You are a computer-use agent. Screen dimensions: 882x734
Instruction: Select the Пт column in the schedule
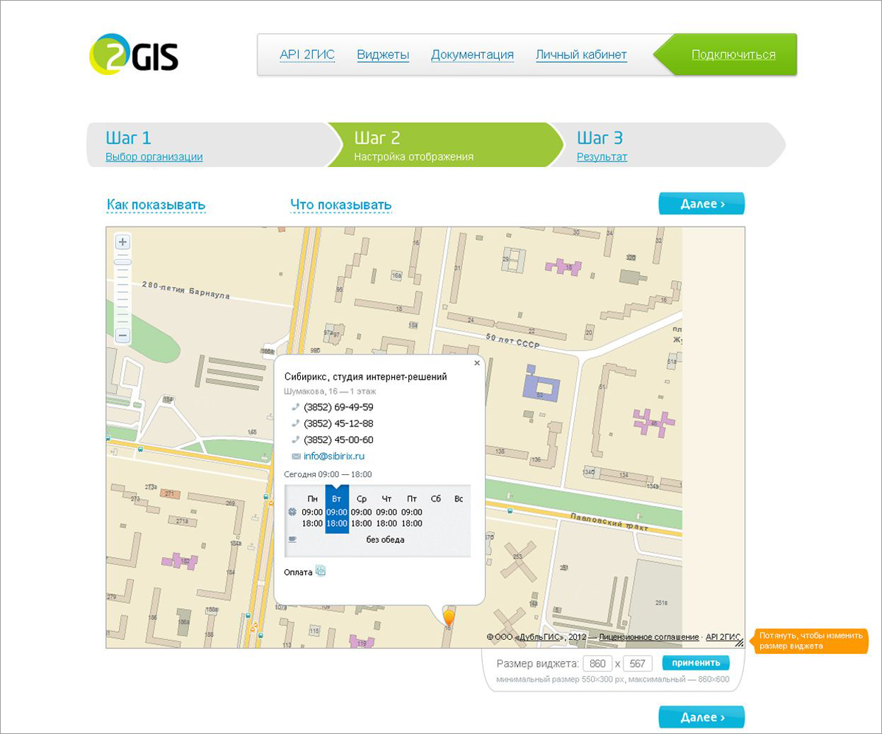(x=411, y=511)
